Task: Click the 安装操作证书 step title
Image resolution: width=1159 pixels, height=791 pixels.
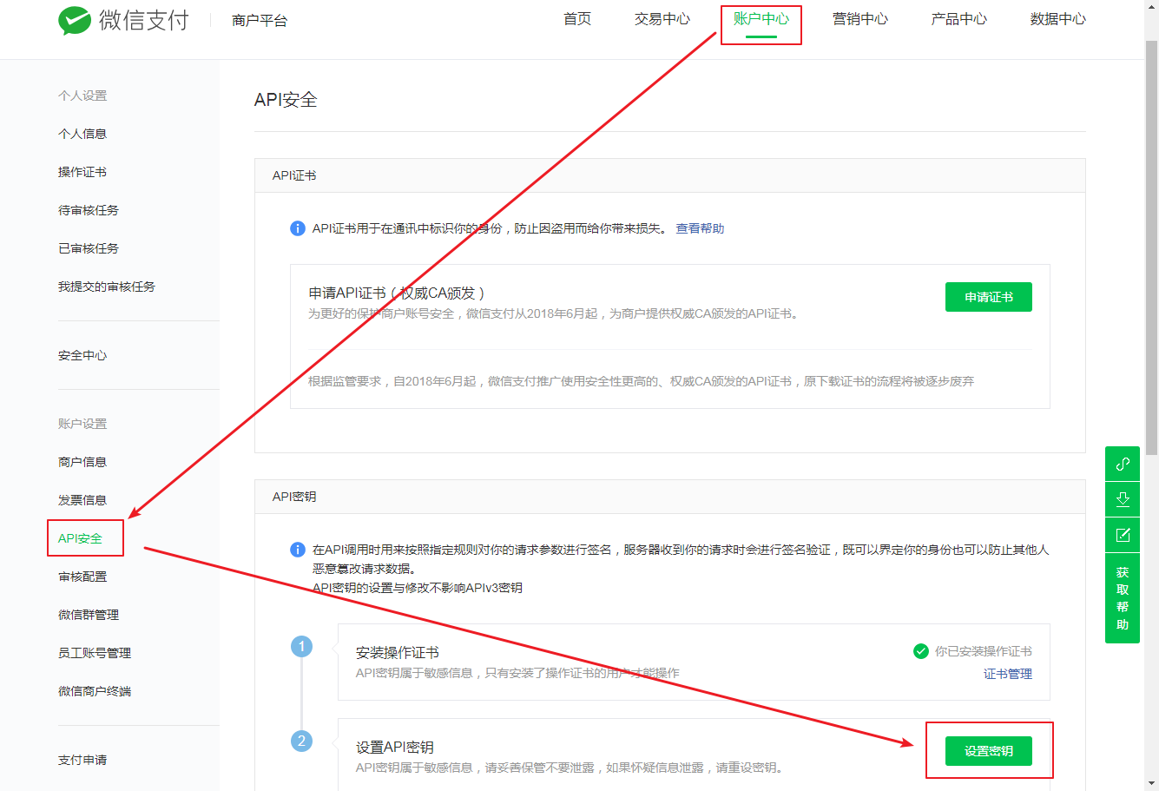Action: tap(398, 653)
